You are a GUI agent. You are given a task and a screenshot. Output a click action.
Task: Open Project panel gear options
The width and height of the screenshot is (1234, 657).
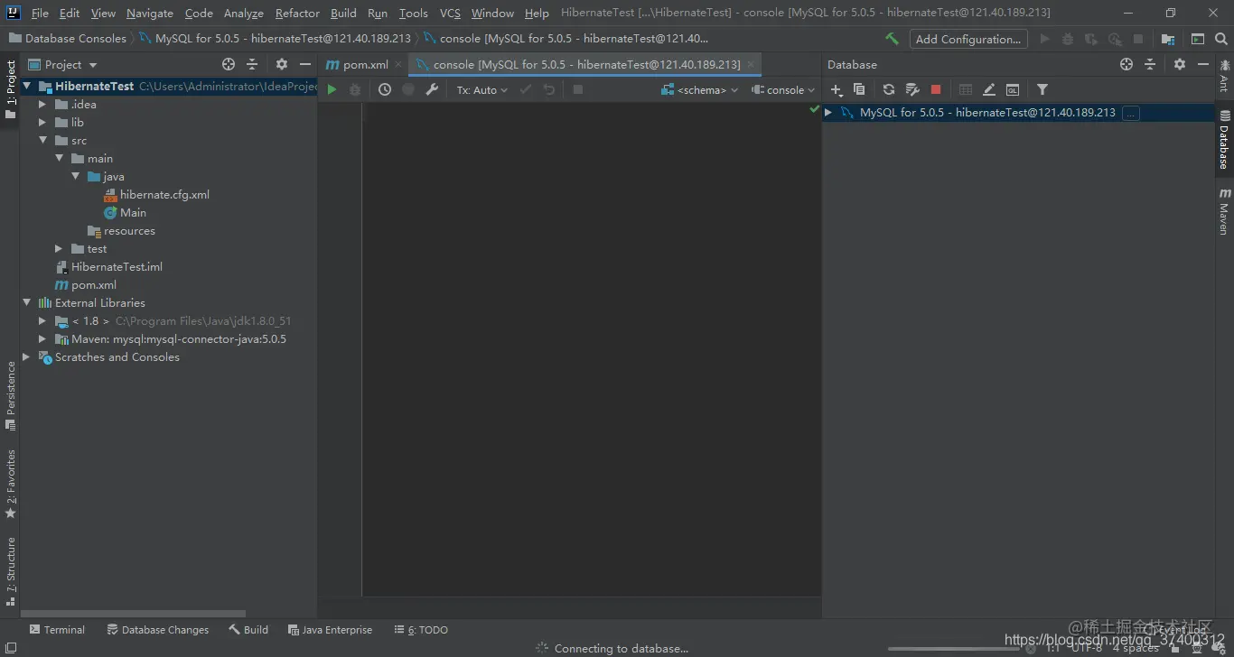(x=282, y=64)
